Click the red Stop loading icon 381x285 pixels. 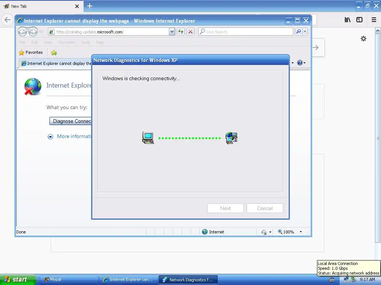coord(190,32)
